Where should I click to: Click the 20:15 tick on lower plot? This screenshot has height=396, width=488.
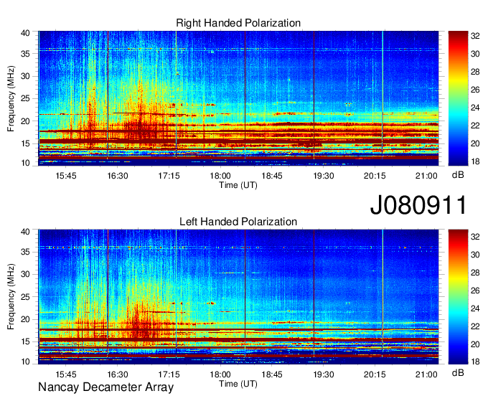(375, 374)
